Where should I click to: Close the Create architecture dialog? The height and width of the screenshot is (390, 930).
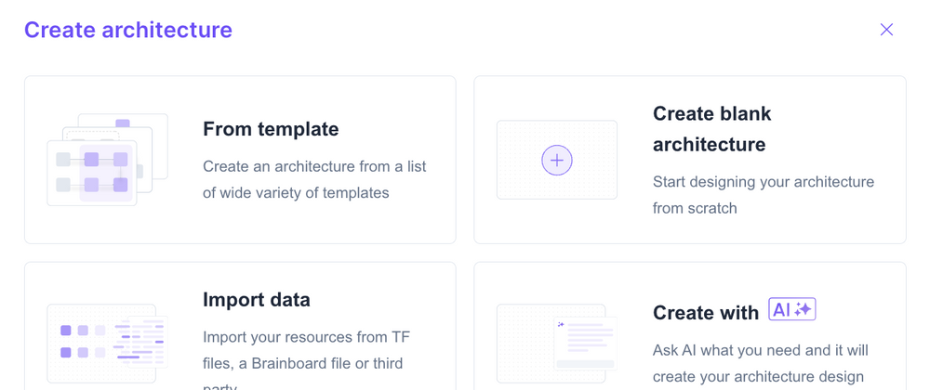coord(886,30)
